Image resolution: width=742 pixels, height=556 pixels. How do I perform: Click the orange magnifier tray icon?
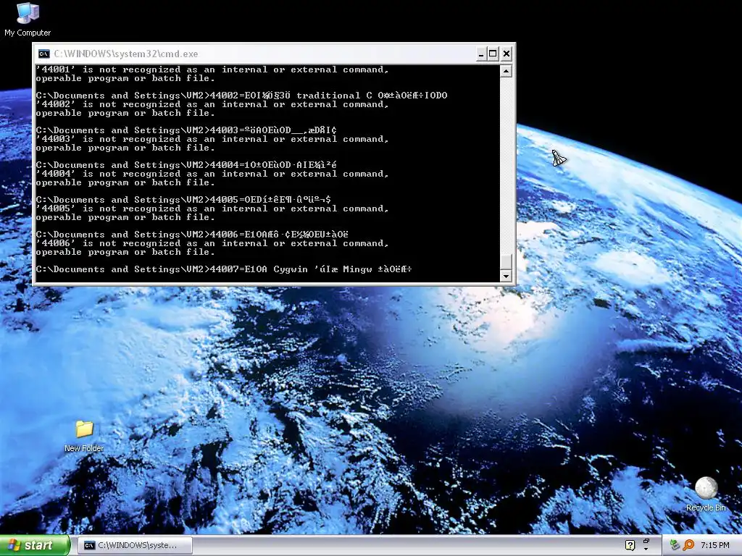pos(688,545)
